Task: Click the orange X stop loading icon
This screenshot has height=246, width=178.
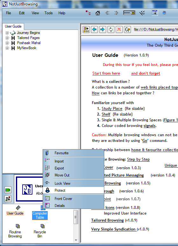Action: (119, 30)
